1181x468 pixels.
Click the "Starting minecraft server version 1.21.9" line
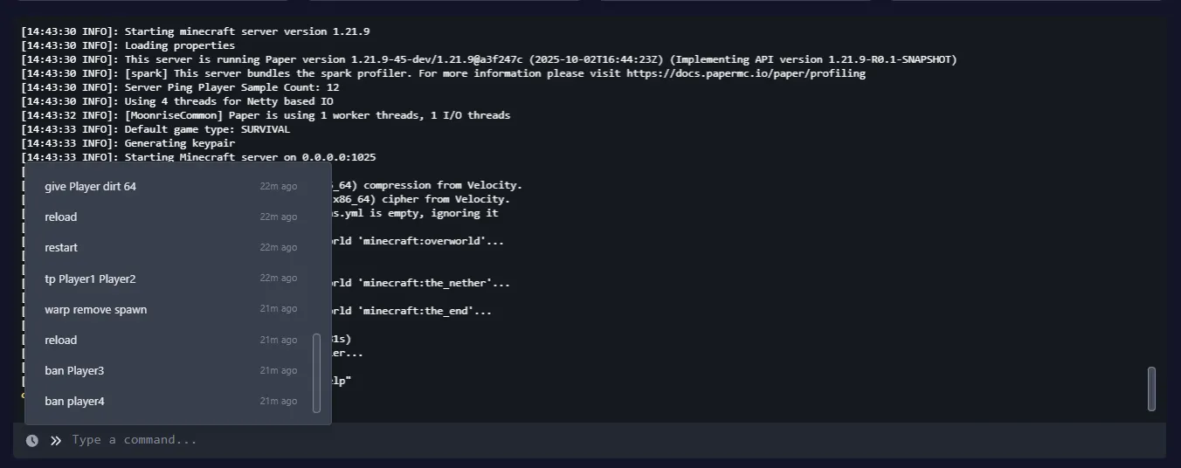click(246, 31)
